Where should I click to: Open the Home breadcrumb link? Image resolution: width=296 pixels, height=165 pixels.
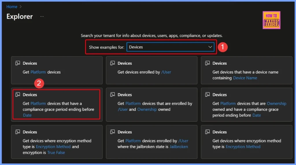[12, 7]
